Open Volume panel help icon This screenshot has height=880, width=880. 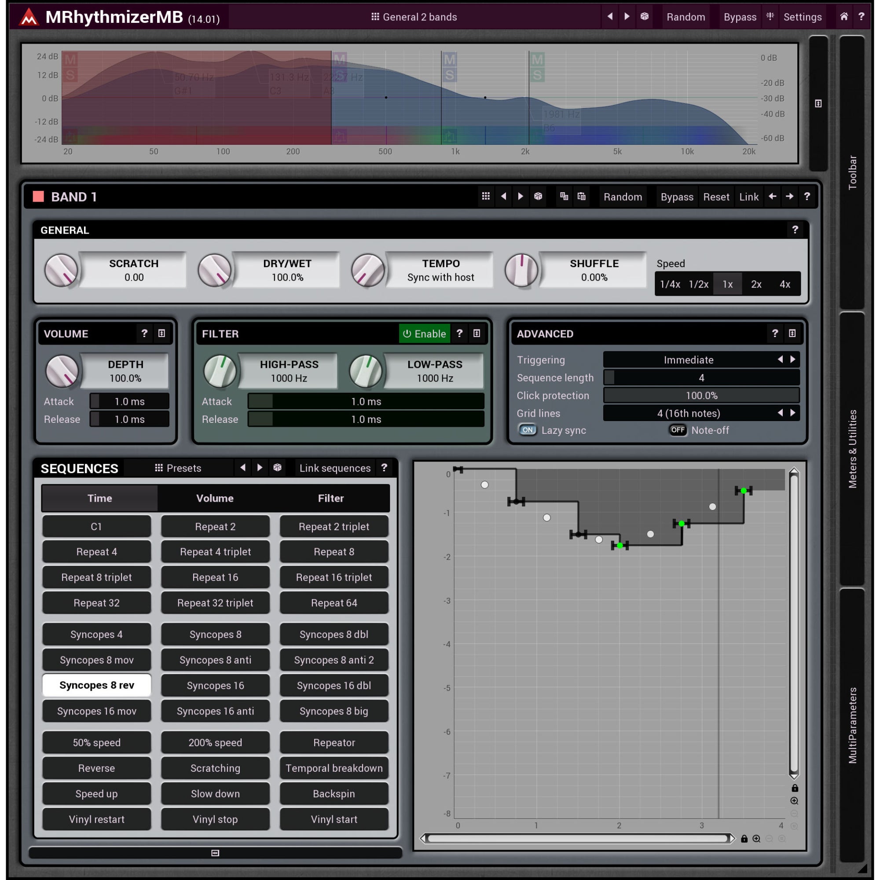(144, 334)
